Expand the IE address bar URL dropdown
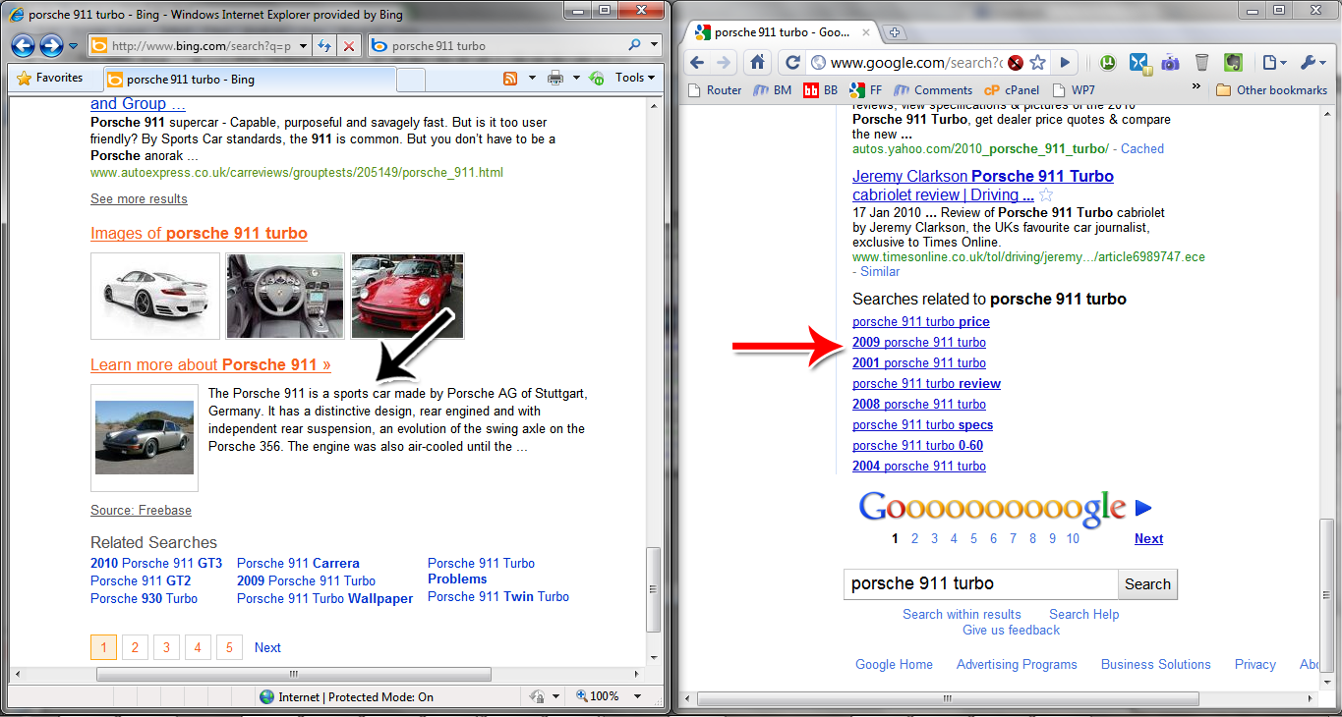This screenshot has height=717, width=1342. tap(301, 46)
